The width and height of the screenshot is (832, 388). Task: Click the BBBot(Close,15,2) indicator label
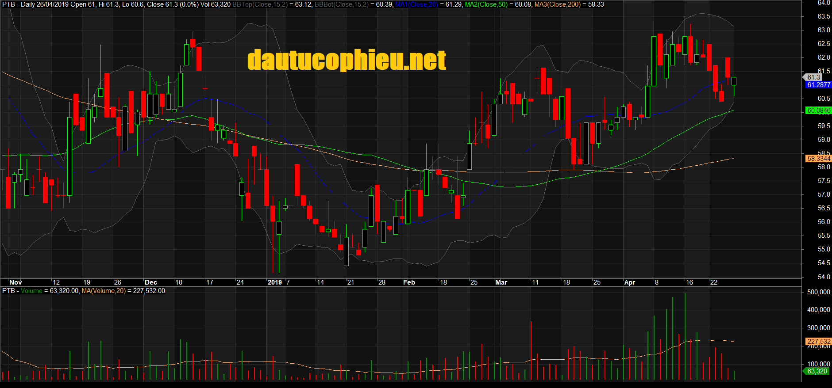(x=342, y=4)
